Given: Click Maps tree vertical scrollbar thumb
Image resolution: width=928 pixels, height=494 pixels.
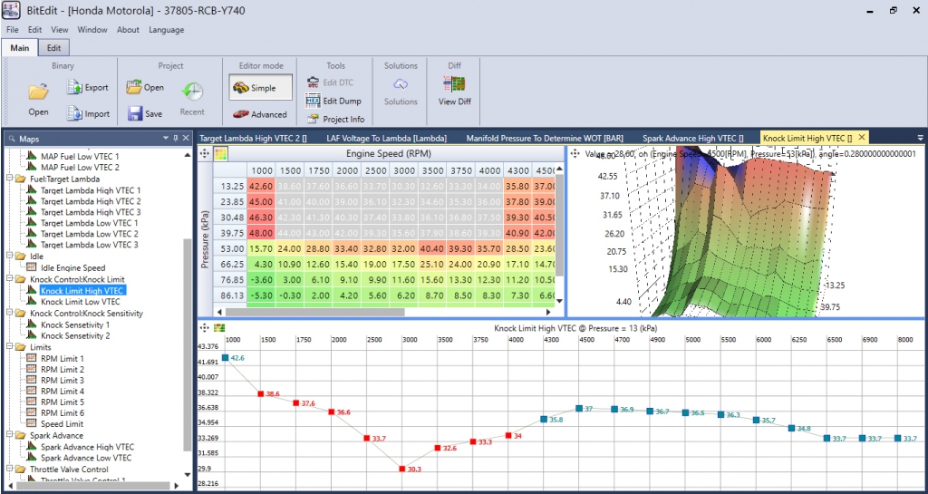Looking at the screenshot, I should click(188, 344).
